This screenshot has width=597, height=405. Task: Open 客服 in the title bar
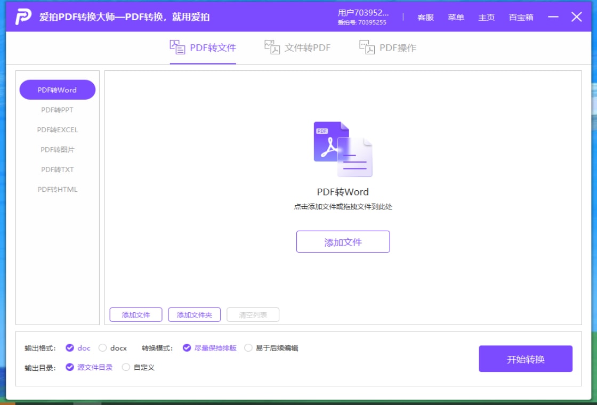[x=426, y=17]
